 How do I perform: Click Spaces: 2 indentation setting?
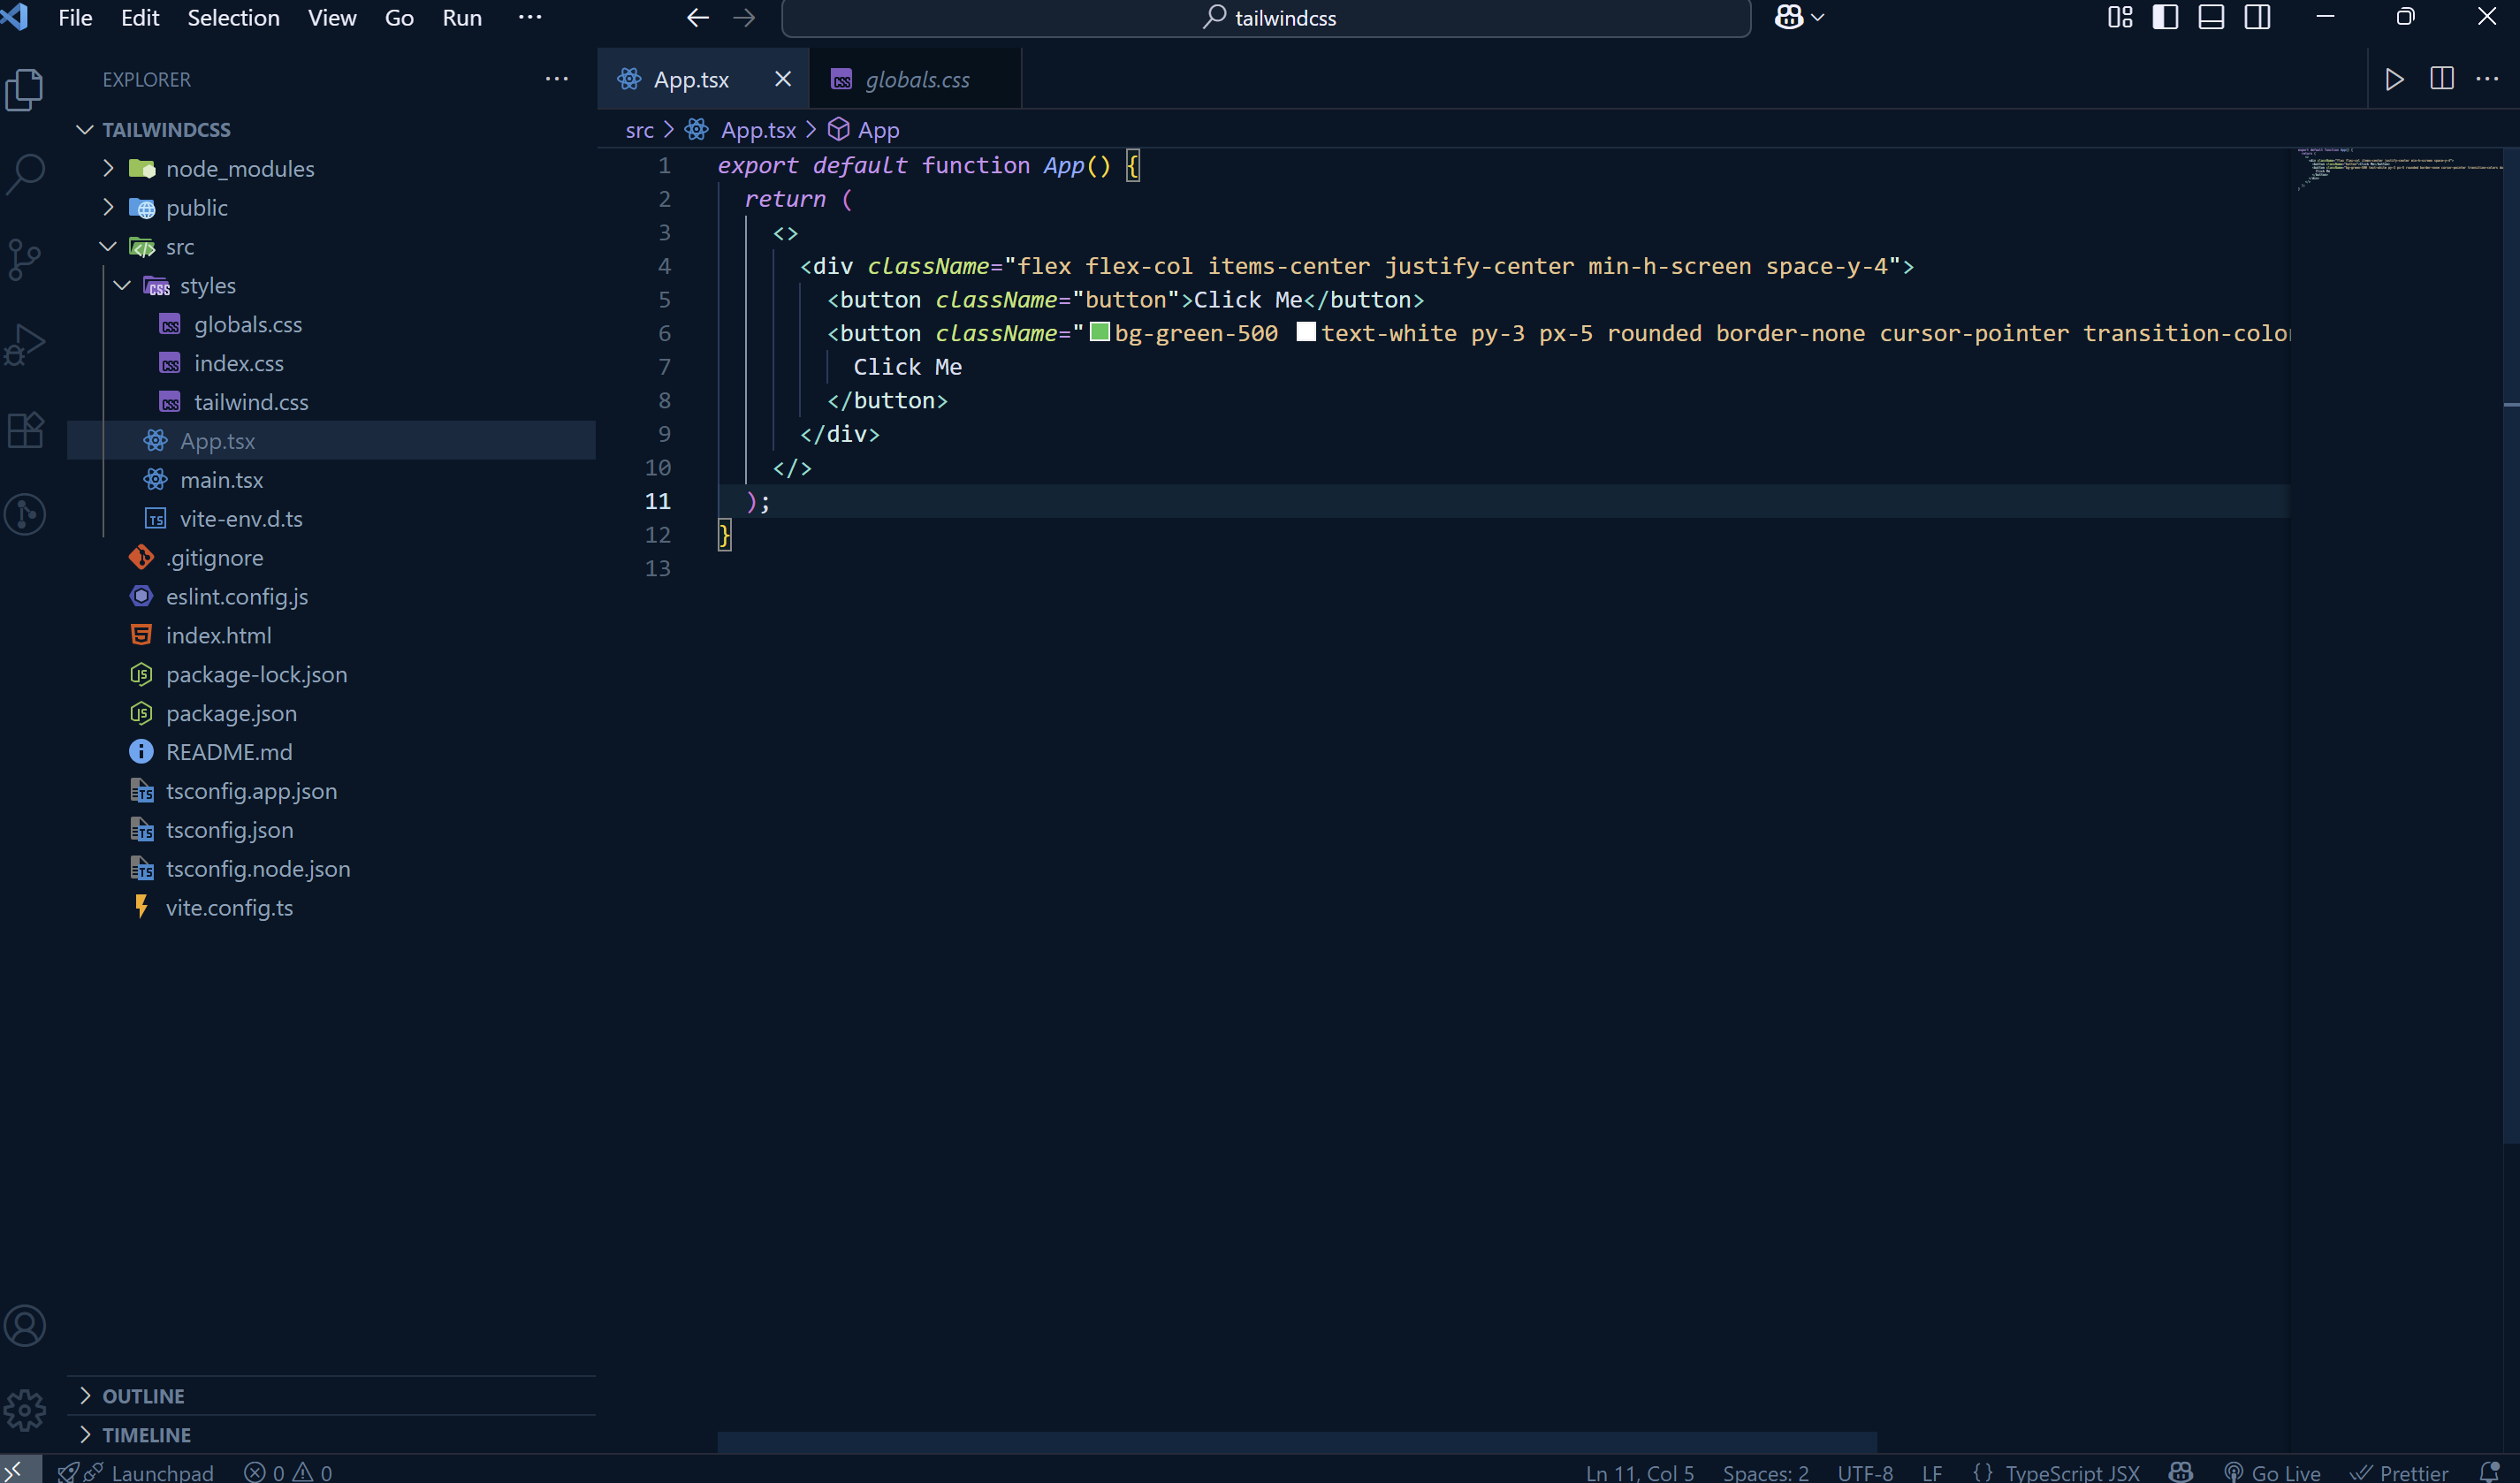click(x=1766, y=1472)
